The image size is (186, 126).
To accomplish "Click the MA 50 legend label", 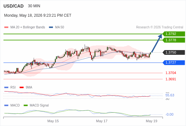I will [60, 27].
